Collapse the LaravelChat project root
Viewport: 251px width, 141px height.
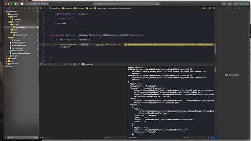pyautogui.click(x=5, y=11)
